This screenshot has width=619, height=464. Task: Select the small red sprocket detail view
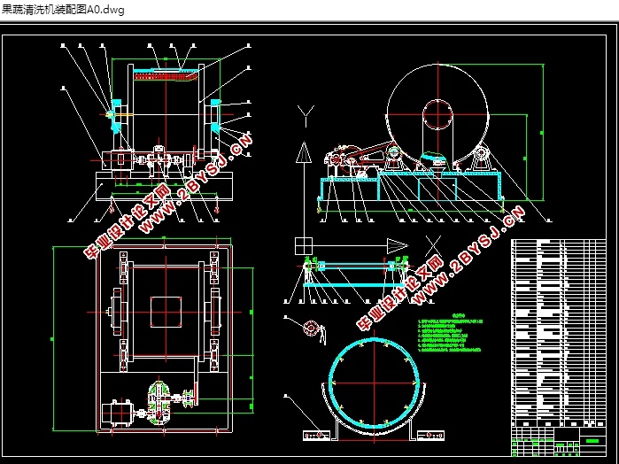[311, 329]
